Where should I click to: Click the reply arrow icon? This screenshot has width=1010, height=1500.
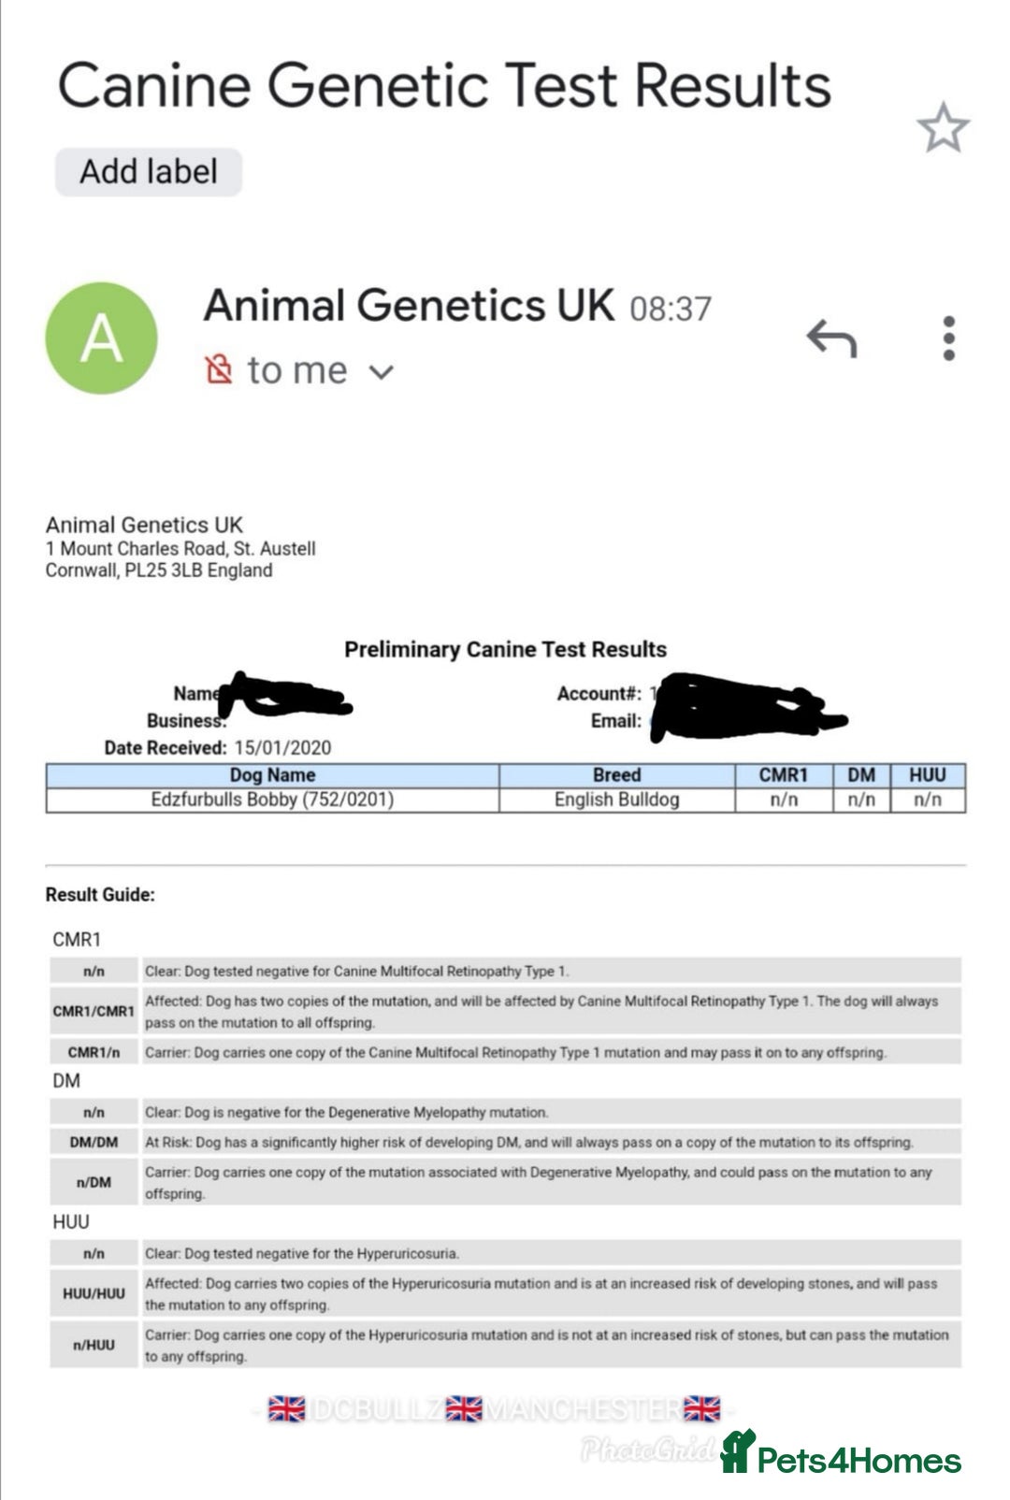[831, 339]
